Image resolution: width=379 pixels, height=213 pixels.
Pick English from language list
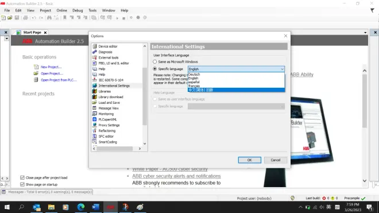[x=236, y=78]
